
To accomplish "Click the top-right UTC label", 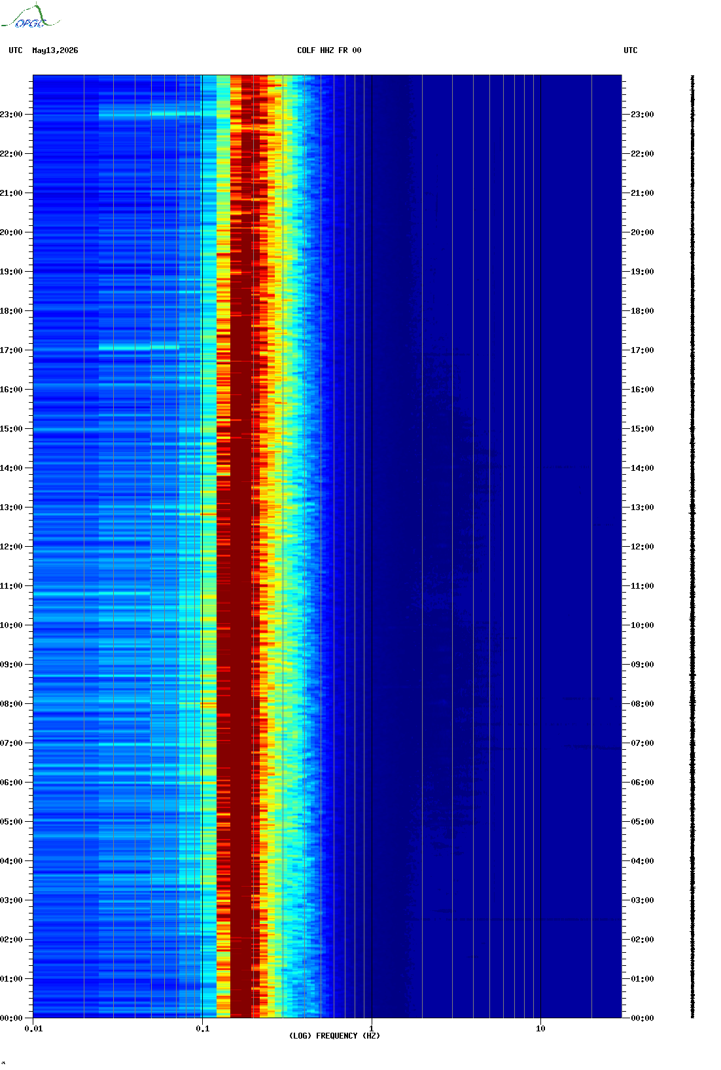I will 631,50.
